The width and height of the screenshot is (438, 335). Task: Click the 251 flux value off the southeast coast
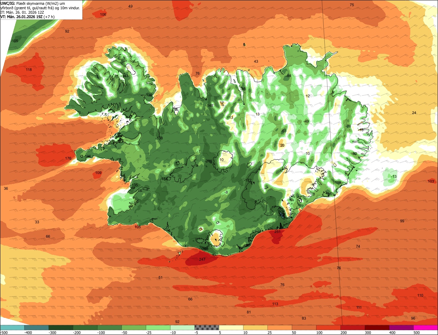(x=278, y=232)
